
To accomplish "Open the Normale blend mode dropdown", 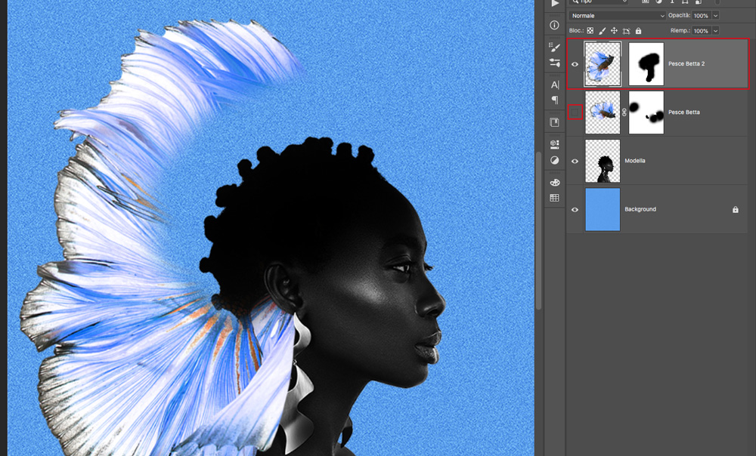I will (618, 16).
